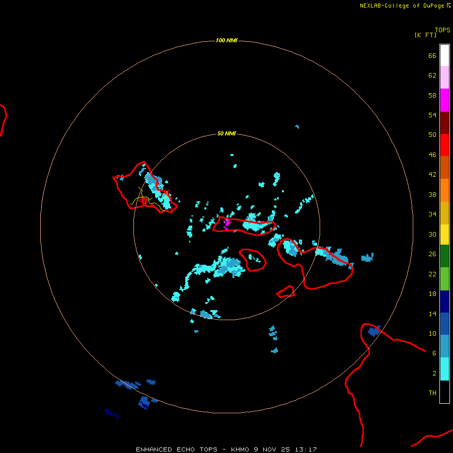Select the light green legend swatch
Viewport: 453px width, 453px height.
[444, 279]
